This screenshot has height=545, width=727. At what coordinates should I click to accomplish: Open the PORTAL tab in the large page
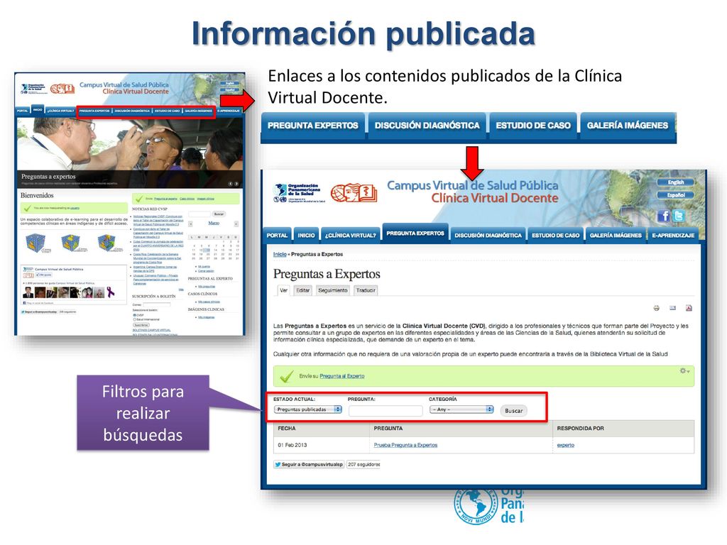[x=278, y=235]
